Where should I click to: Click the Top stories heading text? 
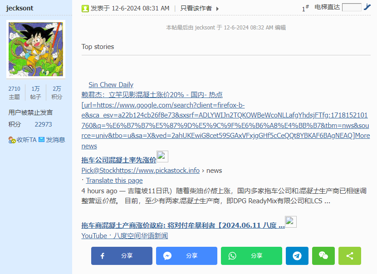(98, 47)
